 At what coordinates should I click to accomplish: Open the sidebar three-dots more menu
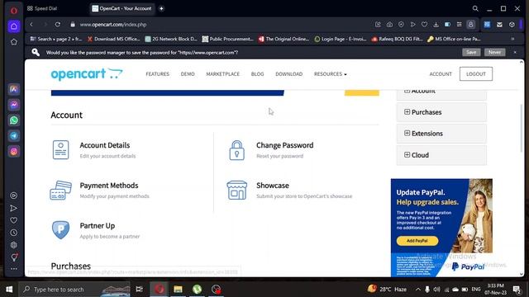(14, 269)
